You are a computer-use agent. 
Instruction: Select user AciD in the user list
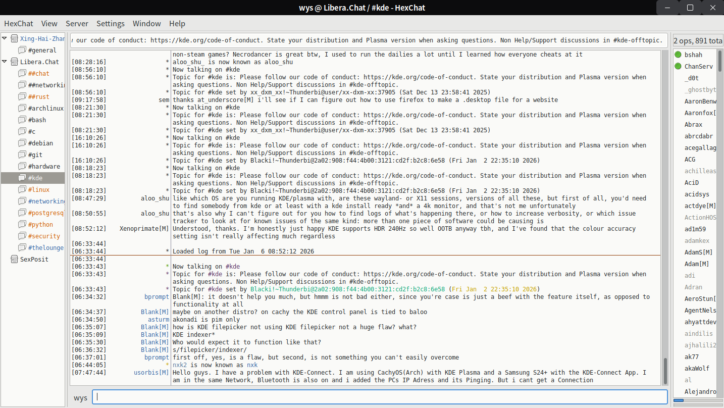[x=692, y=182]
